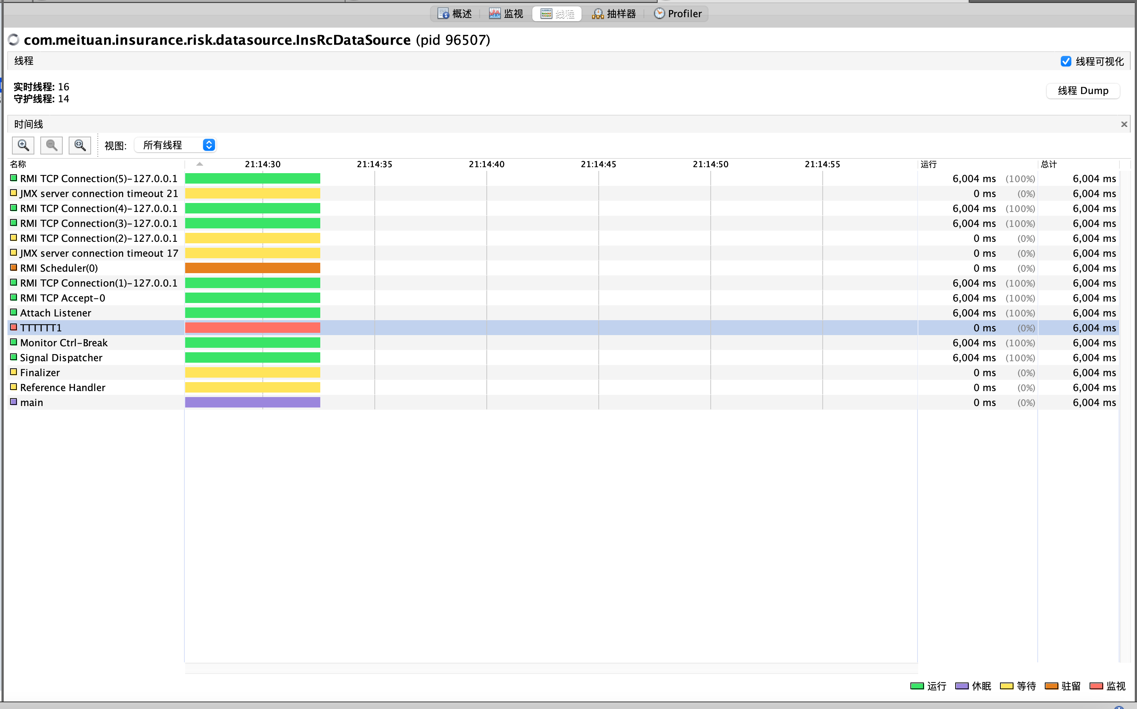Click the zoom in magnifier button
Screen dimensions: 1137x709
(23, 146)
